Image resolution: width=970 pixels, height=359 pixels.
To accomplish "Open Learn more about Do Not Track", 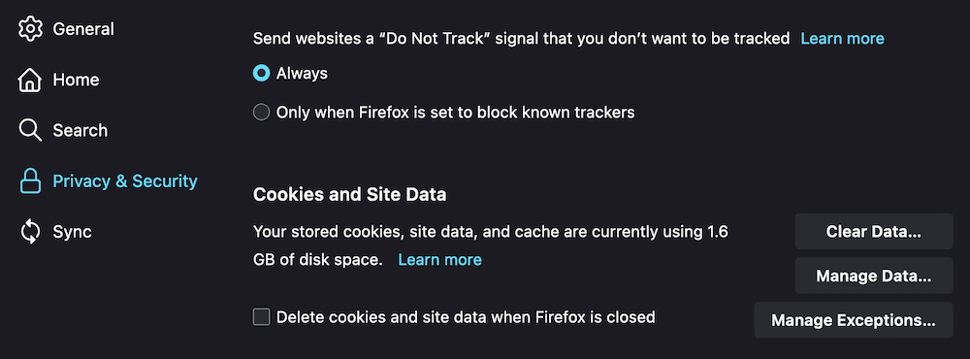I will (842, 39).
